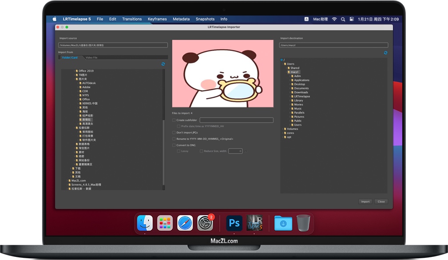Open the Downloads folder in dock
The image size is (448, 260).
(283, 223)
